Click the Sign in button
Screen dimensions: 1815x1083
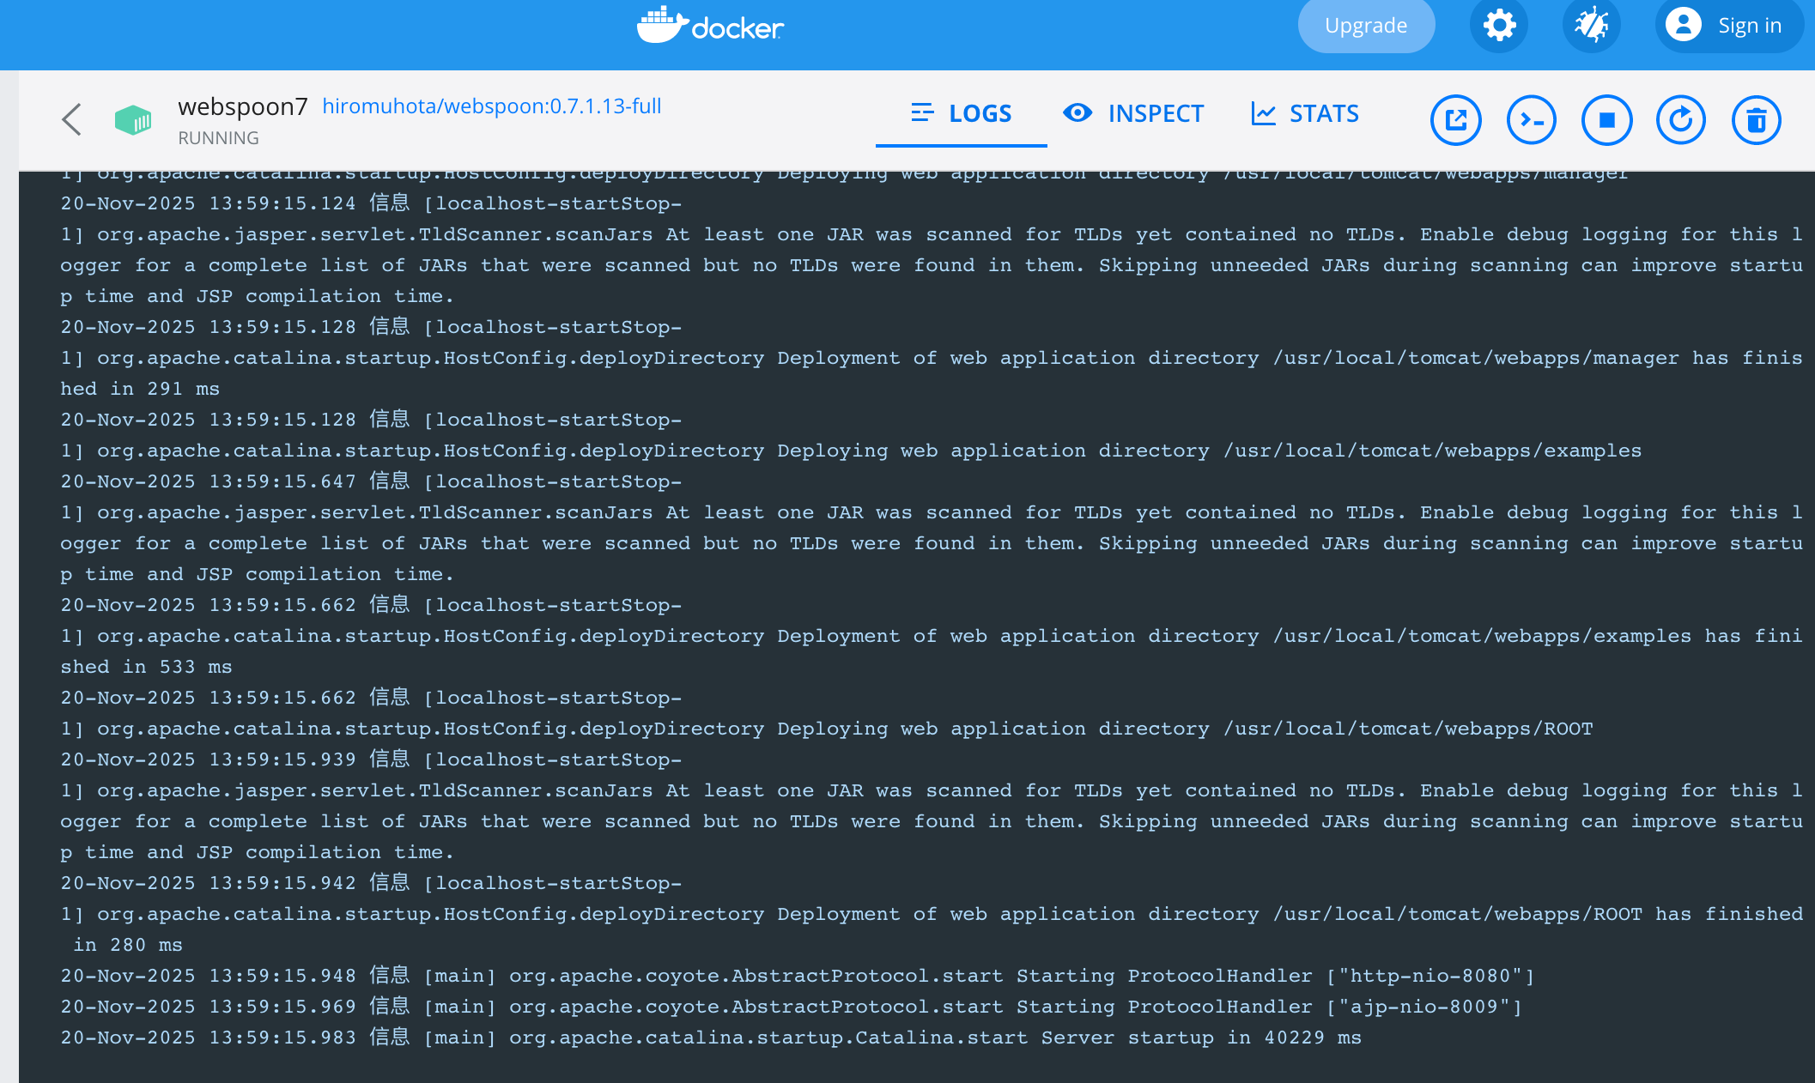(1748, 25)
